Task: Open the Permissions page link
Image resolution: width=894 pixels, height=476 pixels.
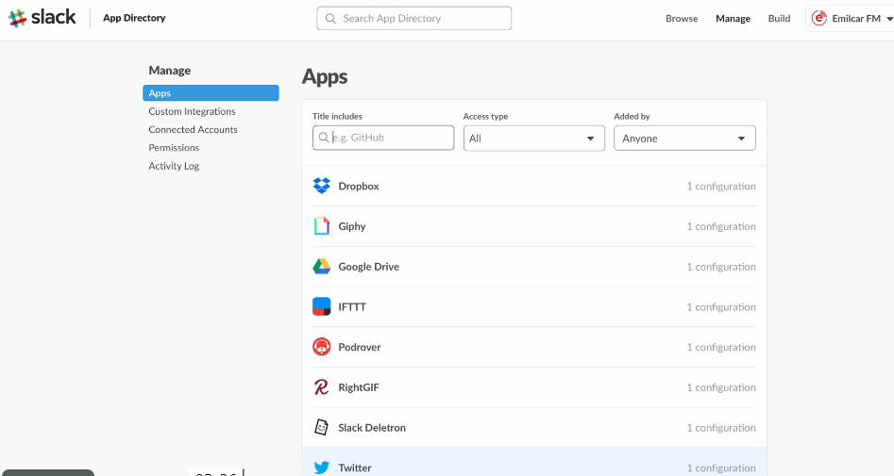Action: [x=174, y=148]
